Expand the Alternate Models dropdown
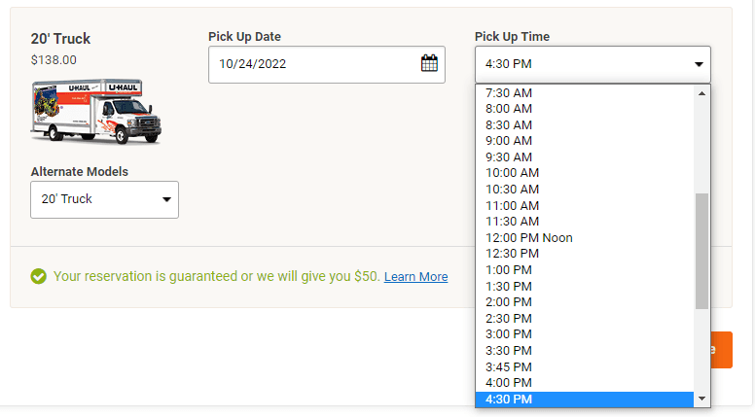The image size is (755, 417). (x=104, y=199)
